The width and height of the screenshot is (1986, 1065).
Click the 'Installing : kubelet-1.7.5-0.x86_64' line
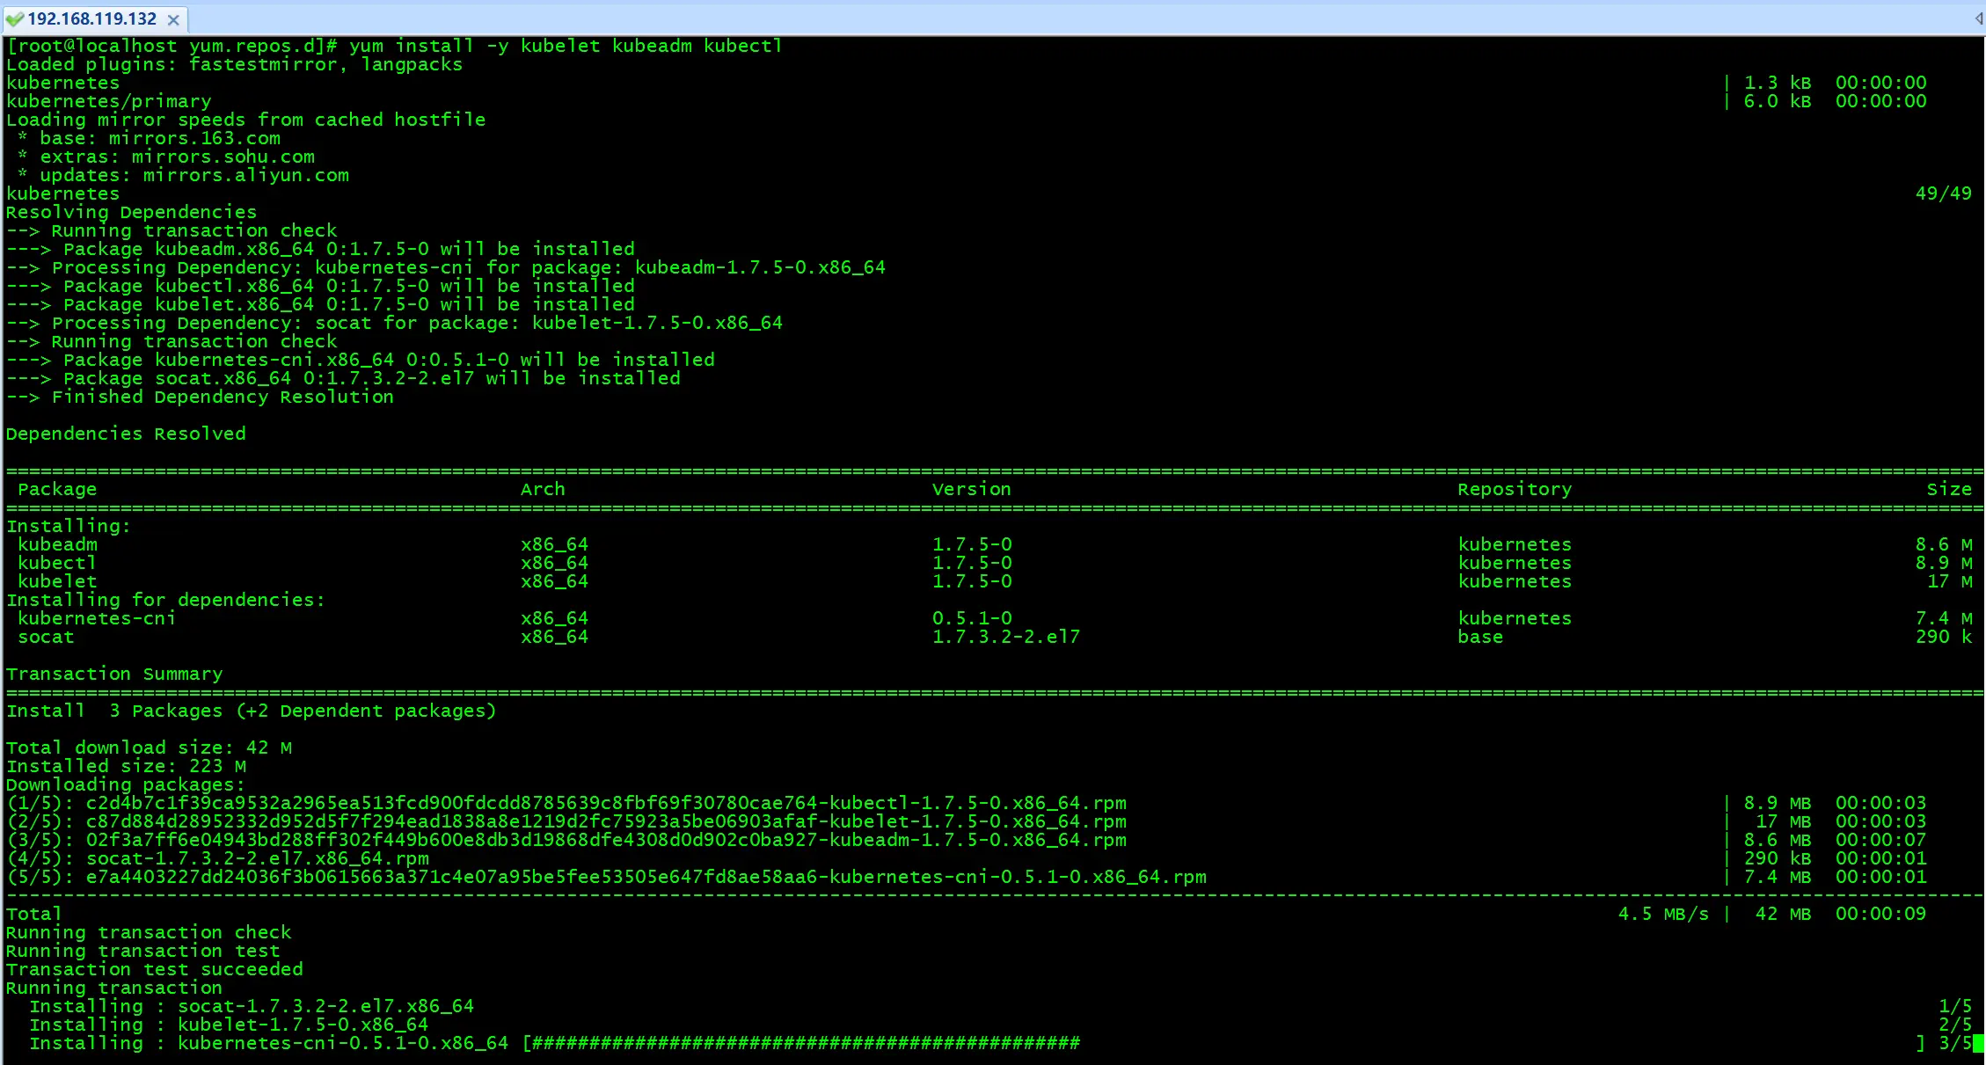[229, 1025]
